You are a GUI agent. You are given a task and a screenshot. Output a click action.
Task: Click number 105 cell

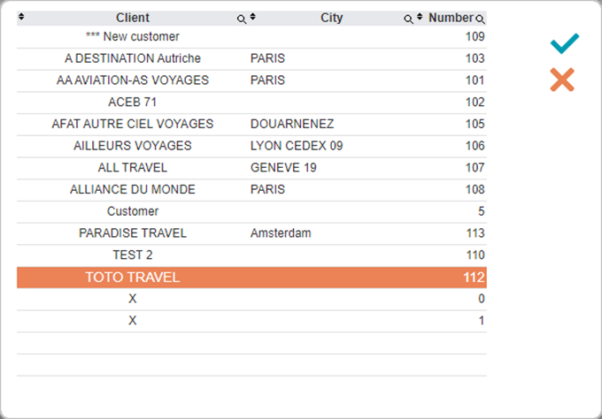pyautogui.click(x=475, y=124)
